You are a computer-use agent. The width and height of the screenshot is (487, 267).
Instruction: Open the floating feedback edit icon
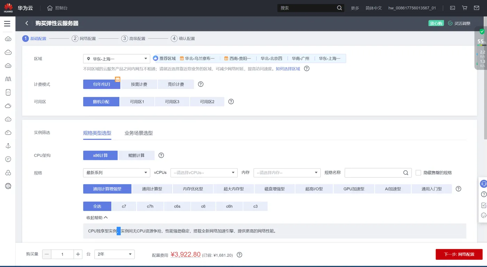pos(484,205)
